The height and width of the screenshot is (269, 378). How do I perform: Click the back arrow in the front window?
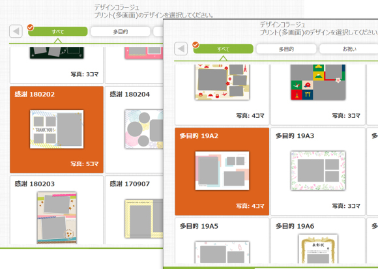pos(181,49)
